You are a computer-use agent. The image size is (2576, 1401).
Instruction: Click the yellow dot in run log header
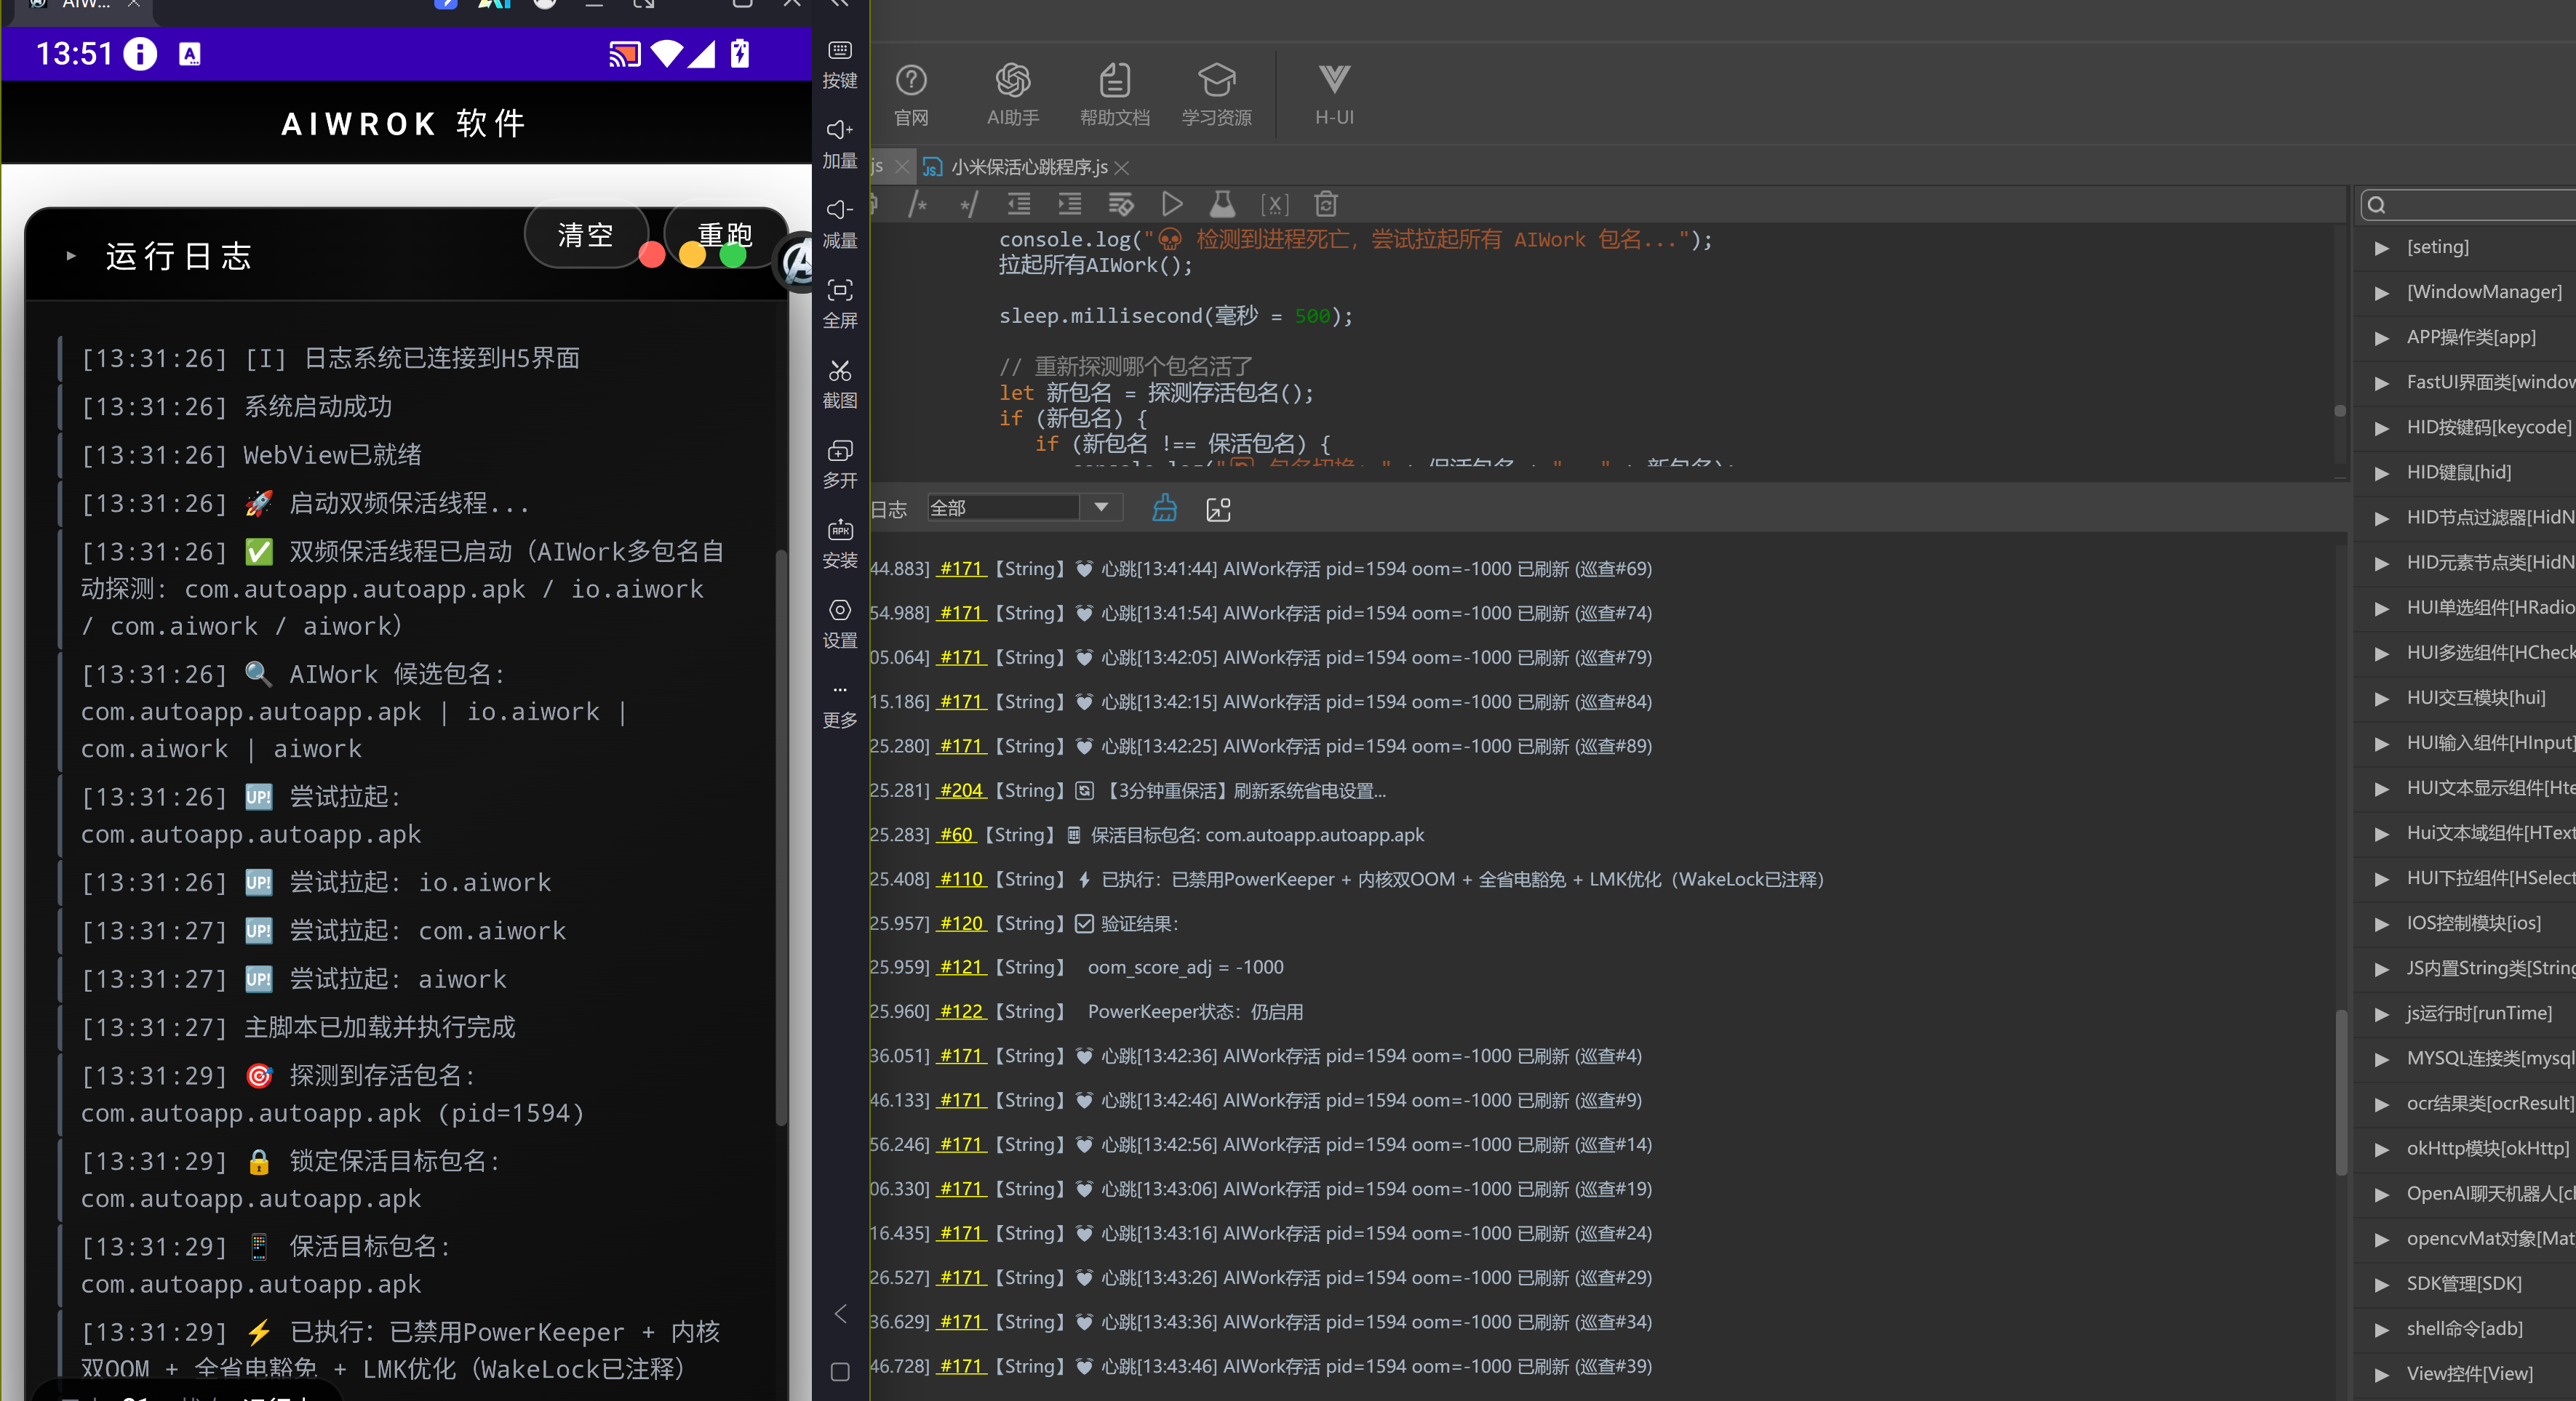(692, 256)
